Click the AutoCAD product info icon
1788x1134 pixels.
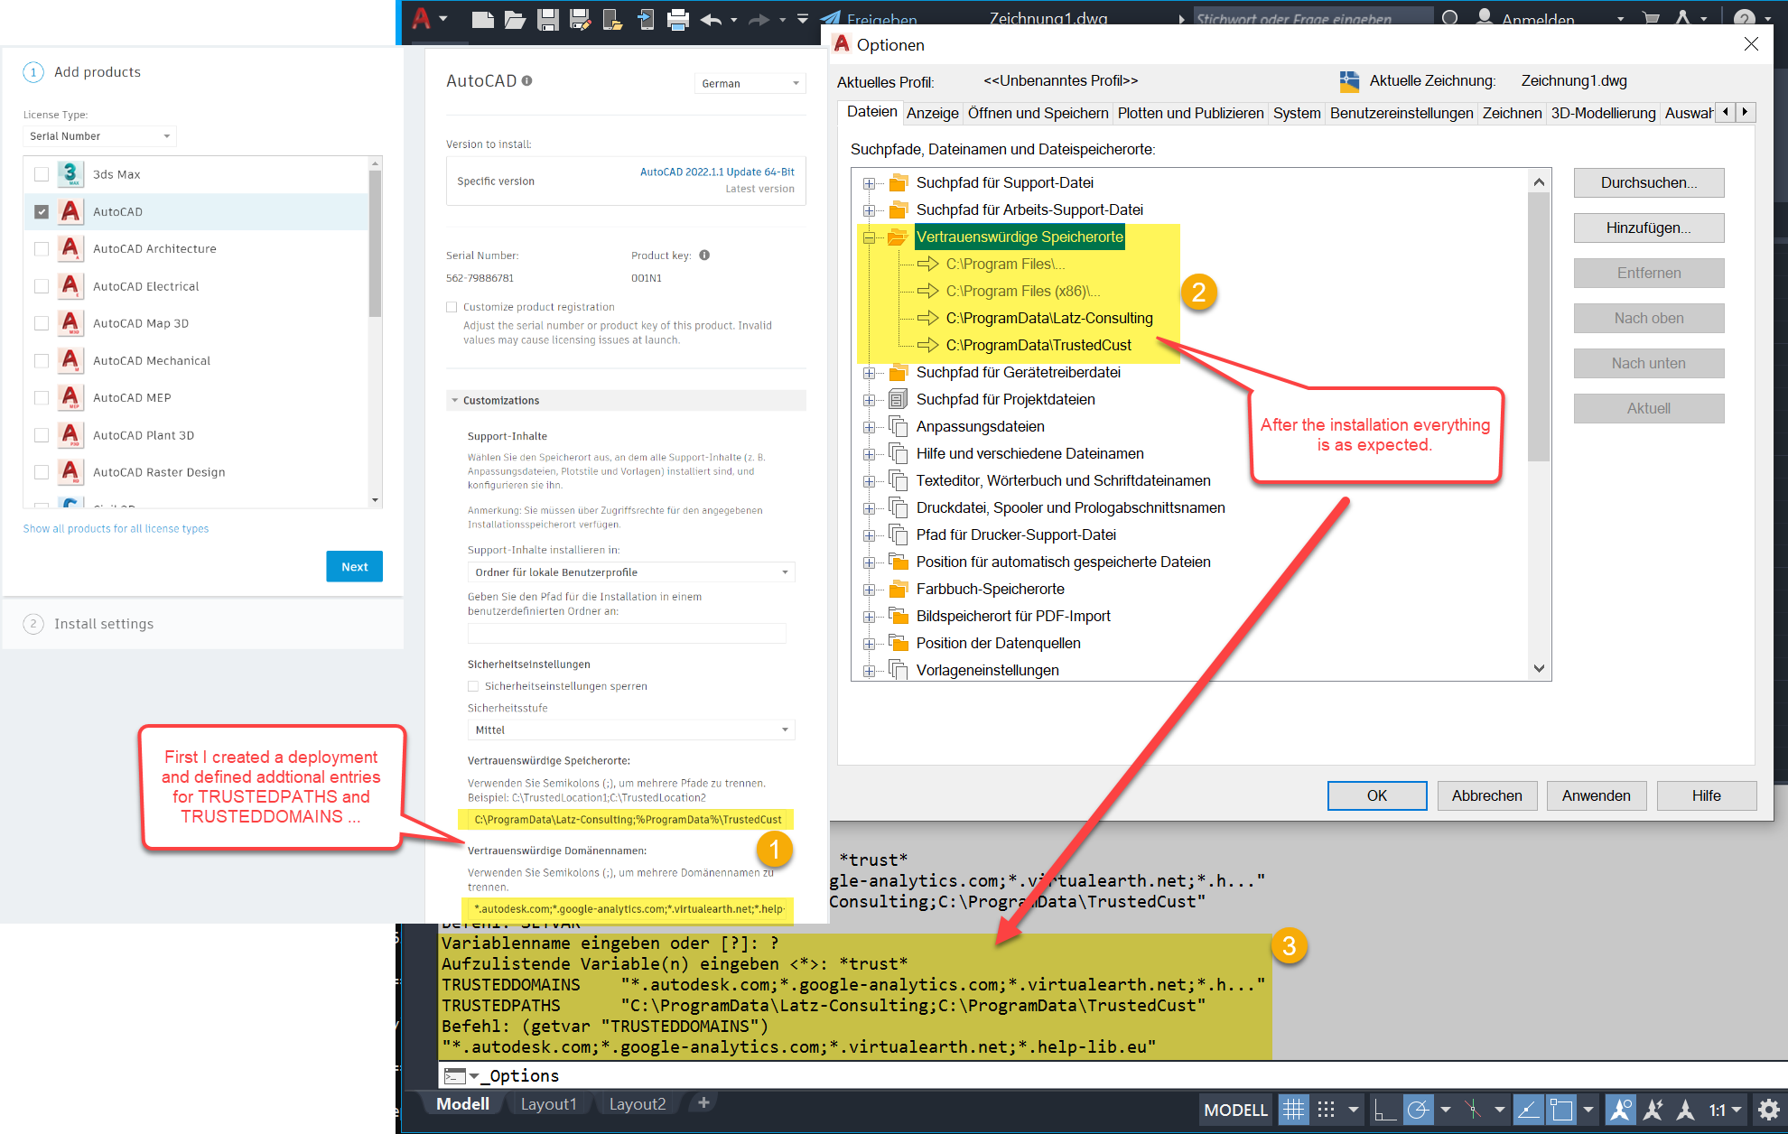tap(526, 80)
